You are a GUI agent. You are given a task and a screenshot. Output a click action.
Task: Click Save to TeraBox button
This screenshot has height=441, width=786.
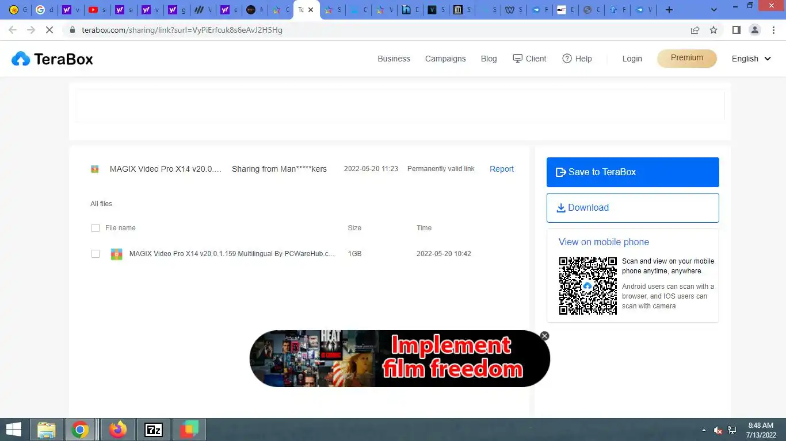[633, 172]
